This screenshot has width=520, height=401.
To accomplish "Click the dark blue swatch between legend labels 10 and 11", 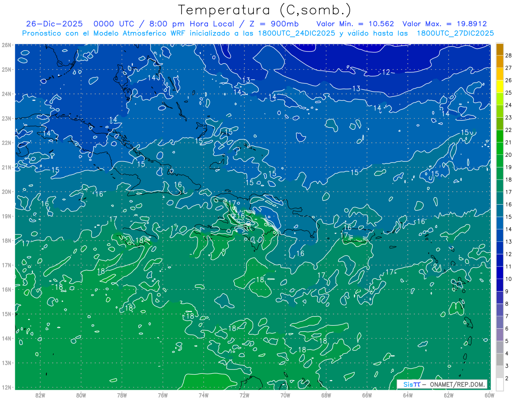I will [500, 273].
